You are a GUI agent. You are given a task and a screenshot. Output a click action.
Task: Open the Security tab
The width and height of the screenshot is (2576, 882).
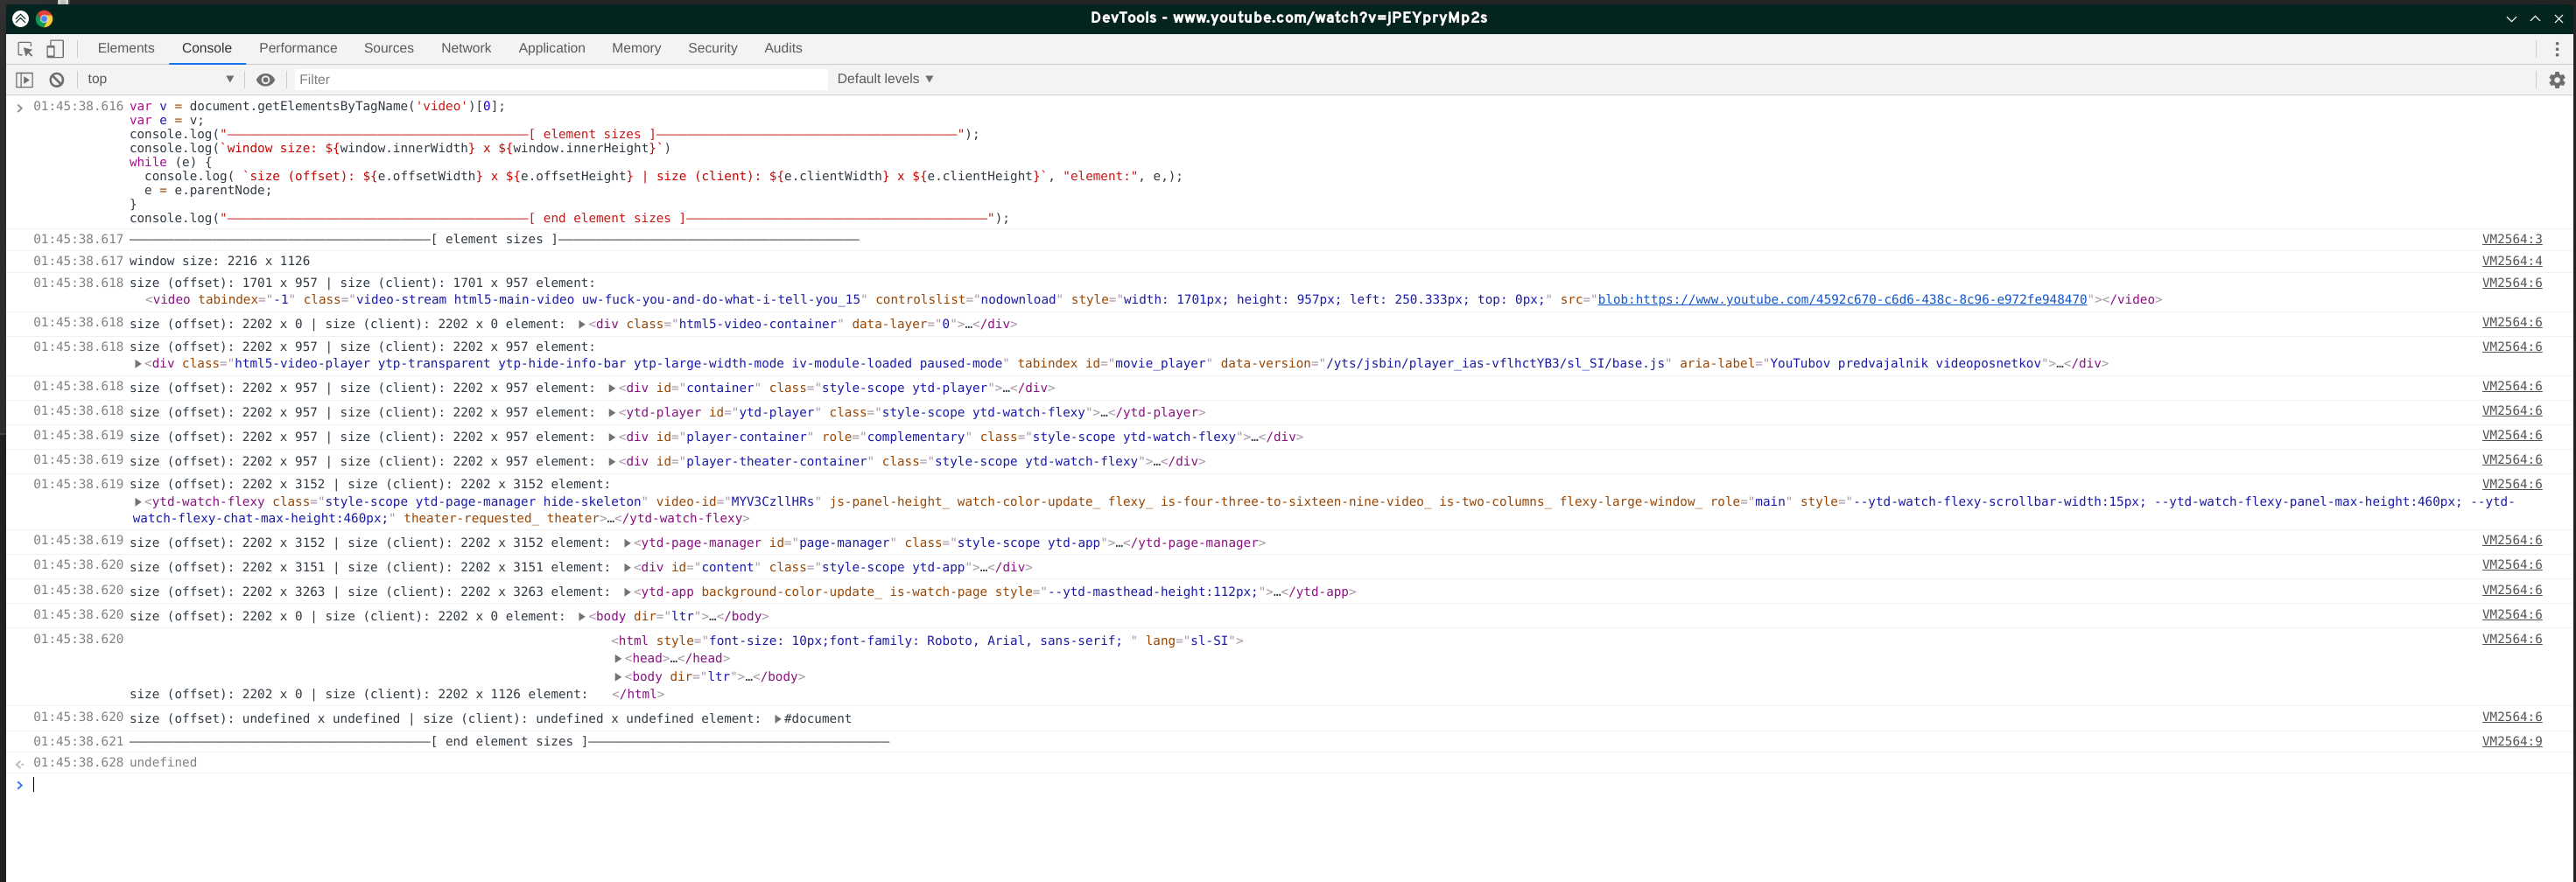tap(712, 48)
